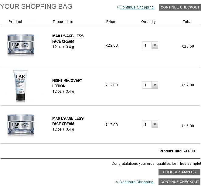Click the Quantity column header
This screenshot has height=186, width=201.
[148, 22]
